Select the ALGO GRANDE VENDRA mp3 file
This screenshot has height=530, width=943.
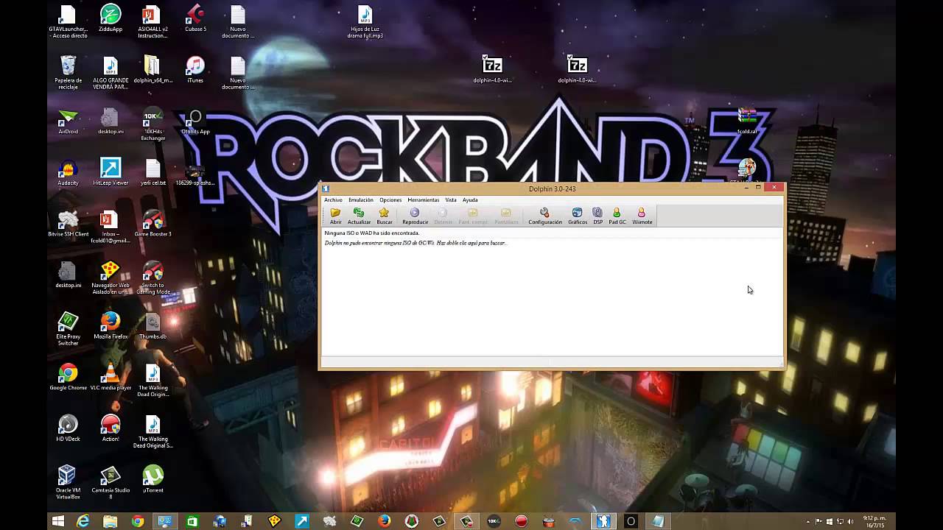111,73
